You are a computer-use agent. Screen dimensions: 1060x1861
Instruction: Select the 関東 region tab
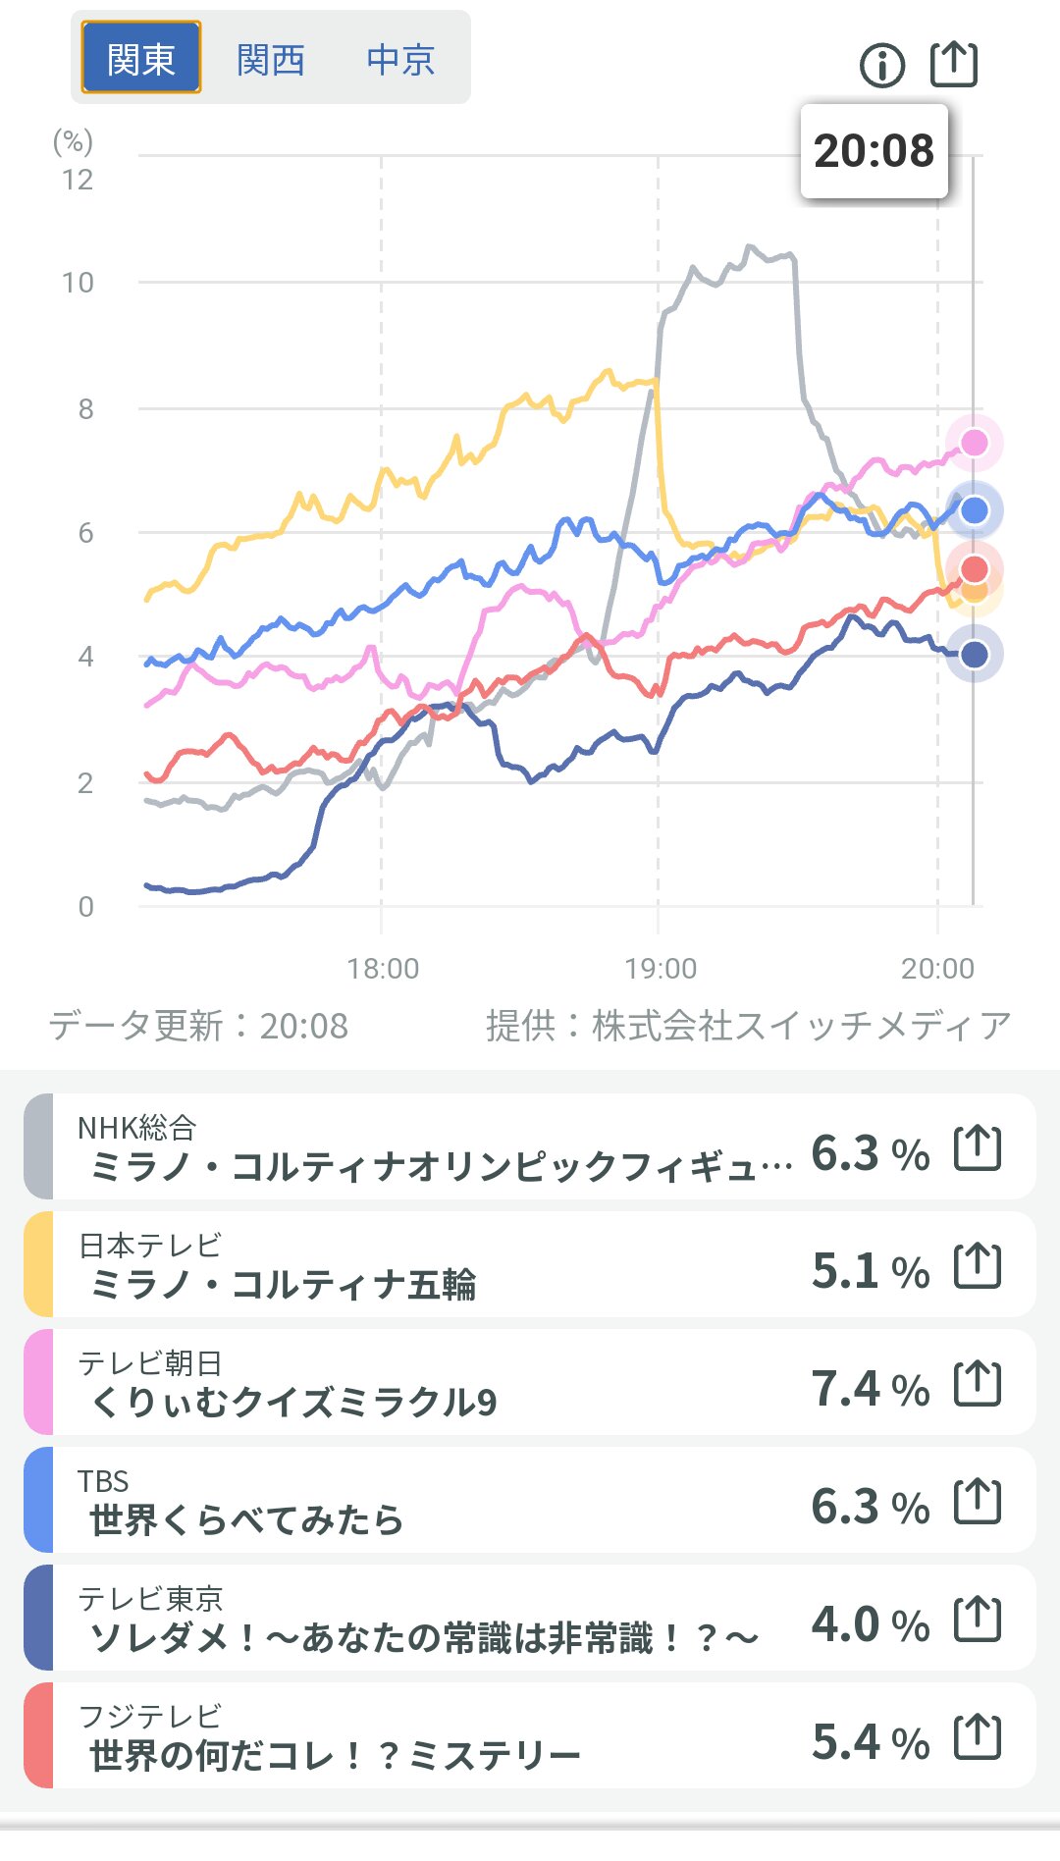(x=141, y=59)
